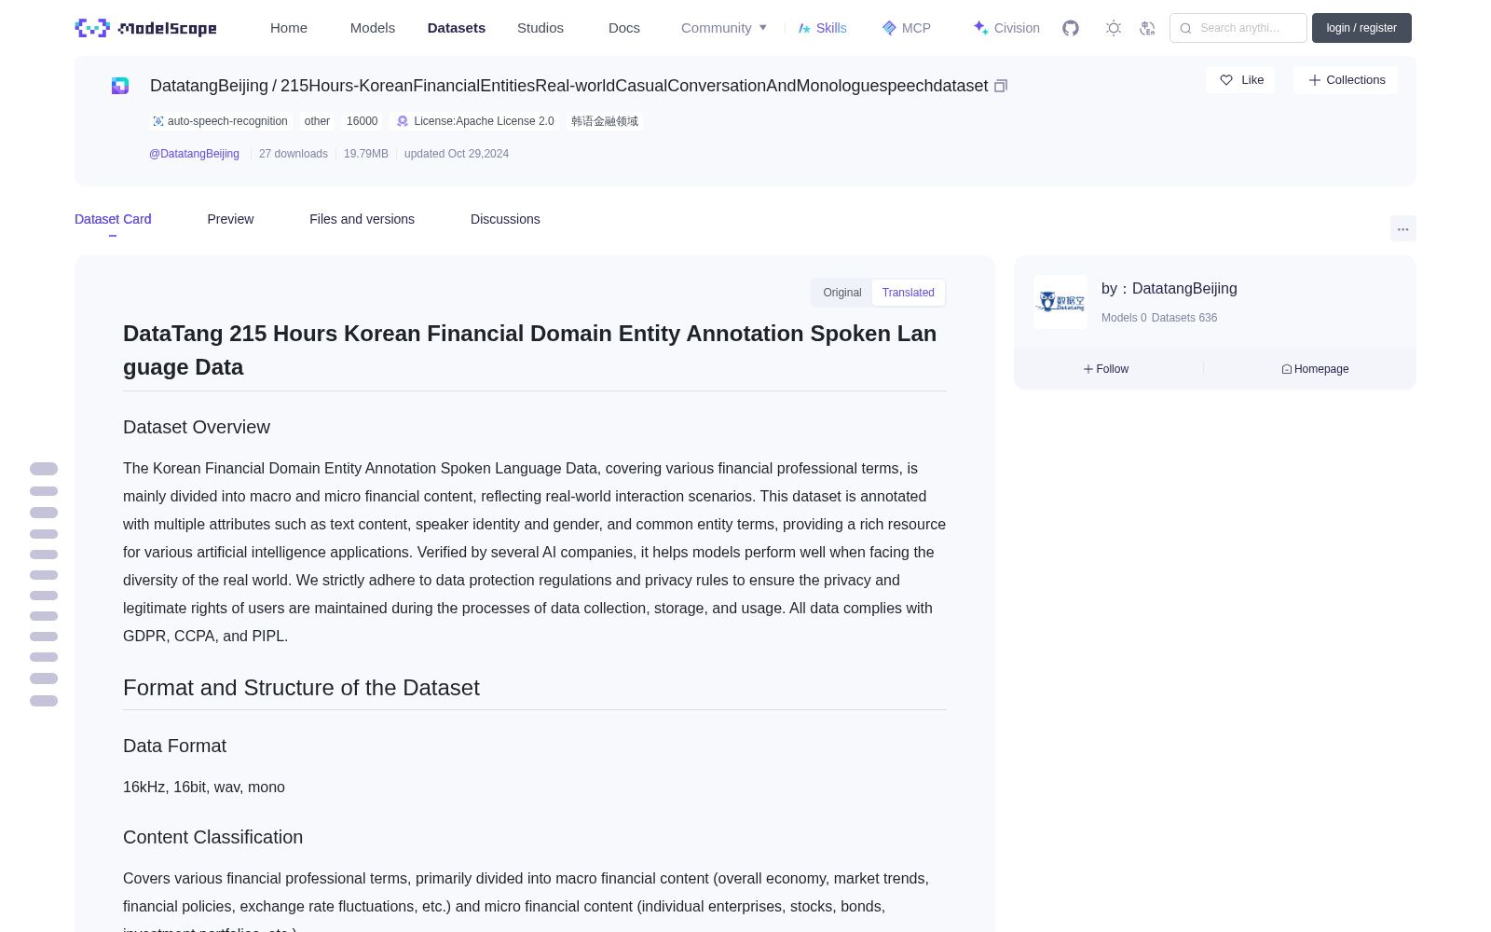Click the search anything input field

[x=1238, y=28]
